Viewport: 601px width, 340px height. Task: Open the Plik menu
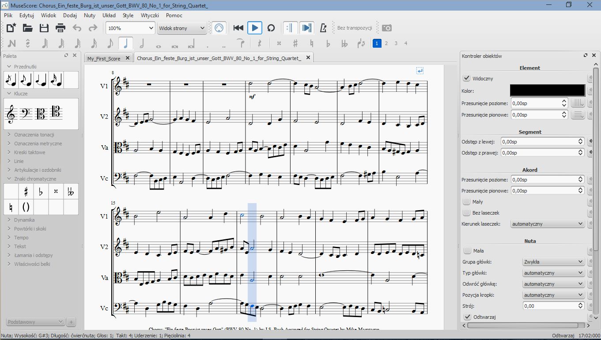[x=8, y=15]
